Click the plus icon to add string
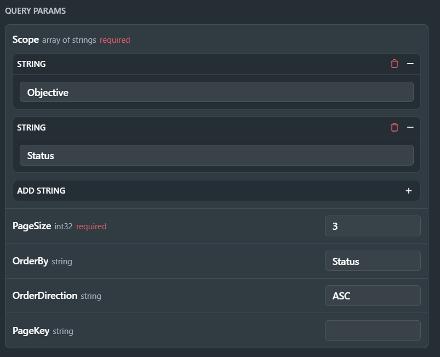Image resolution: width=440 pixels, height=357 pixels. pyautogui.click(x=409, y=191)
